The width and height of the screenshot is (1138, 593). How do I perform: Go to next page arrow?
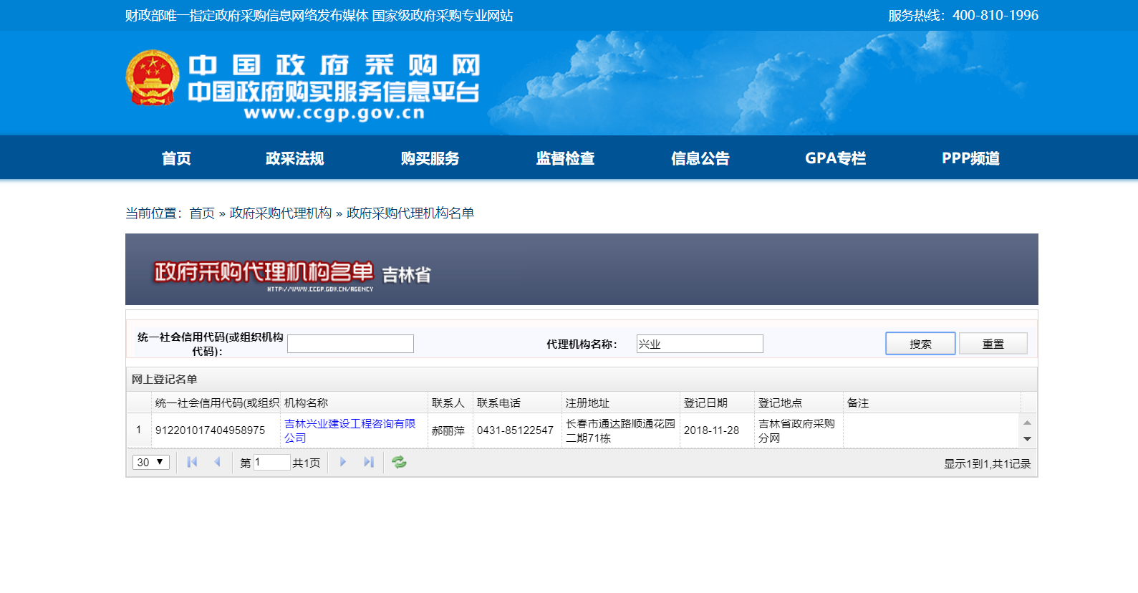343,463
